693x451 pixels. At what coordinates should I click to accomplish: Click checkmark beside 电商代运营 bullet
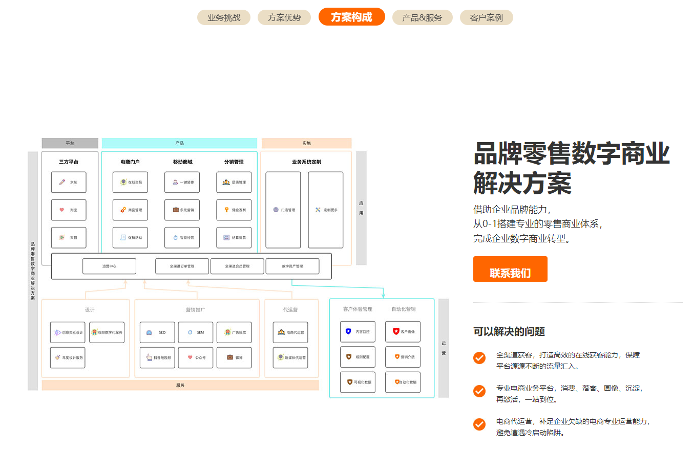[x=479, y=424]
